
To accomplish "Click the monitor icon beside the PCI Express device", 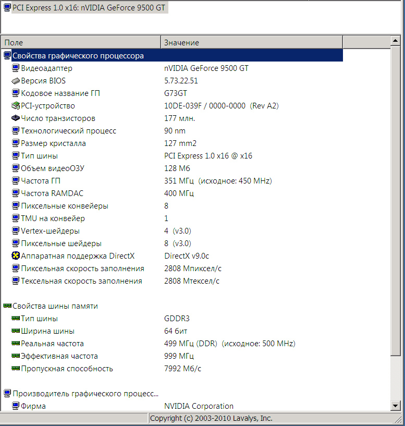I will [7, 8].
